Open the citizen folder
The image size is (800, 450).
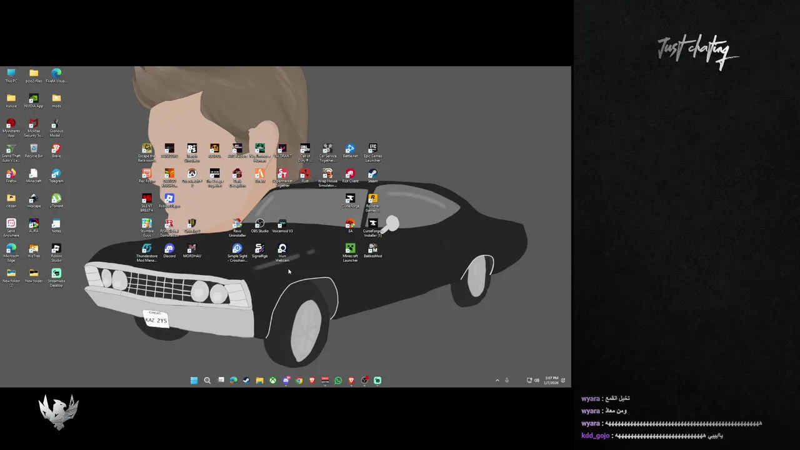coord(11,201)
